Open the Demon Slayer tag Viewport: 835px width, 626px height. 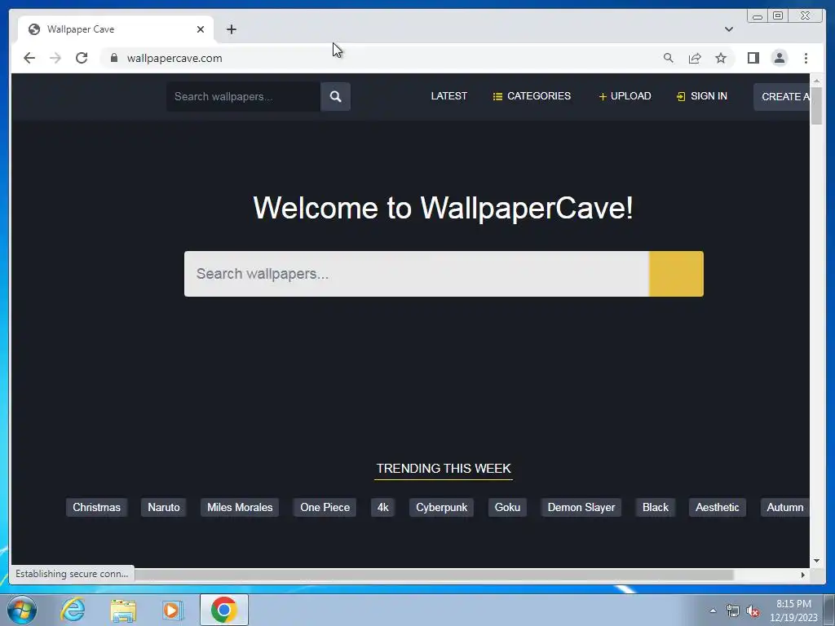coord(581,507)
